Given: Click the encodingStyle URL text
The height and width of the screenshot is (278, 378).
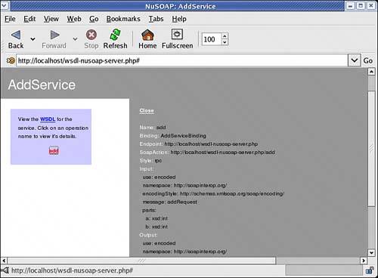Looking at the screenshot, I should 232,193.
